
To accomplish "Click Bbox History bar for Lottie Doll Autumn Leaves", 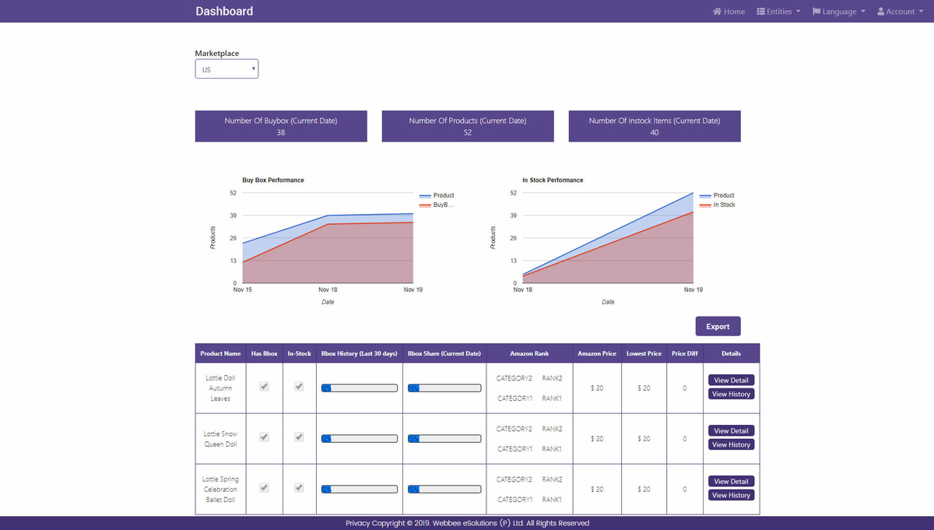I will tap(360, 388).
